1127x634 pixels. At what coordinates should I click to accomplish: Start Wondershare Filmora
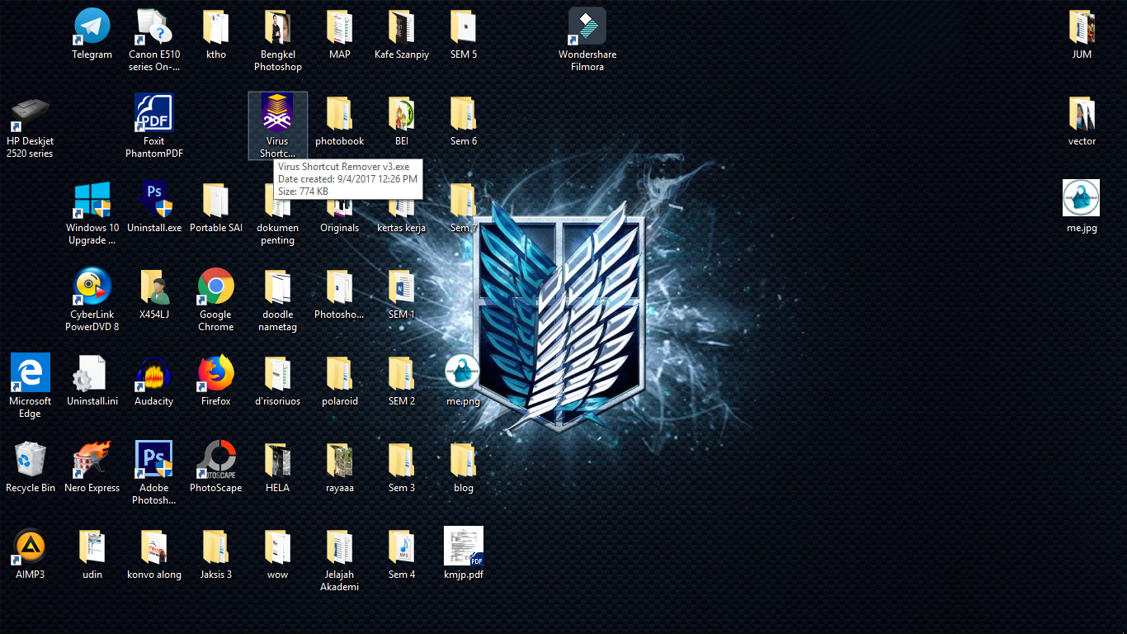click(x=587, y=26)
